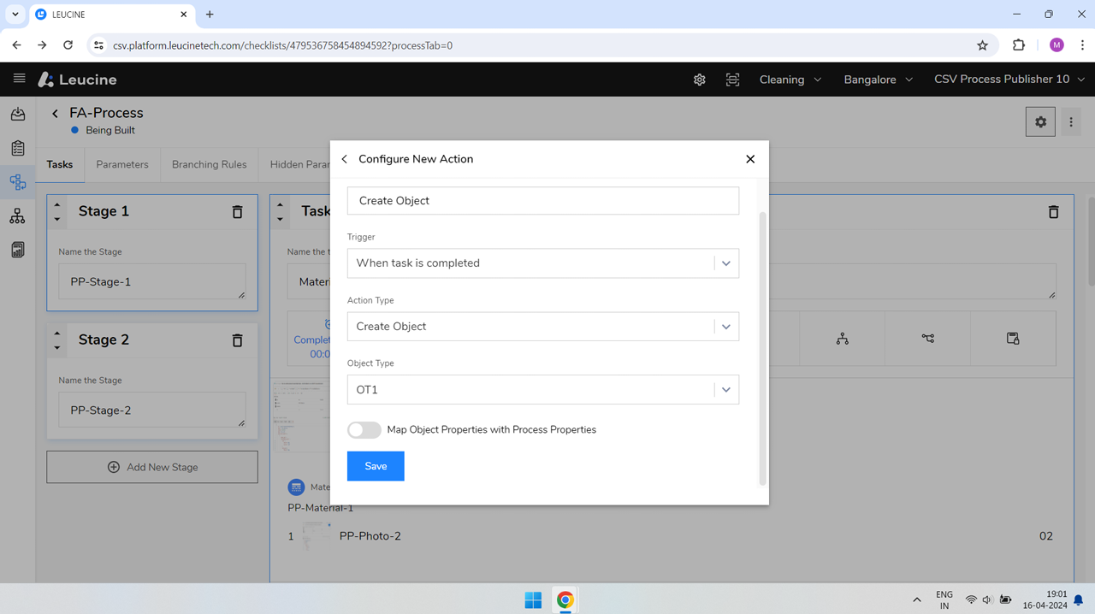Expand the Cleaning use case dropdown
Screen dimensions: 1095x614
tap(790, 80)
